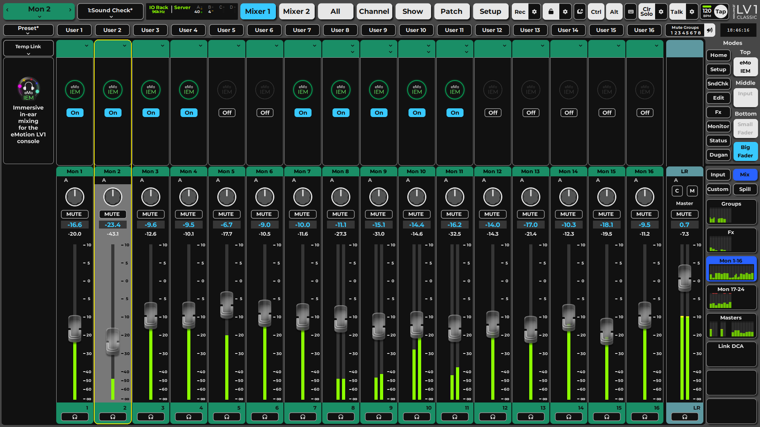Expand plugin rack chevron above Mon 1
The image size is (760, 427).
pyautogui.click(x=86, y=46)
